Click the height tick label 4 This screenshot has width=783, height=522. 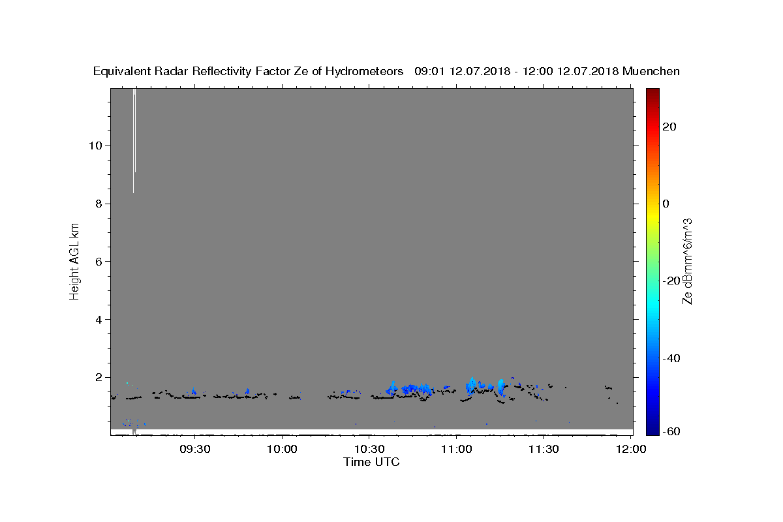pos(98,319)
